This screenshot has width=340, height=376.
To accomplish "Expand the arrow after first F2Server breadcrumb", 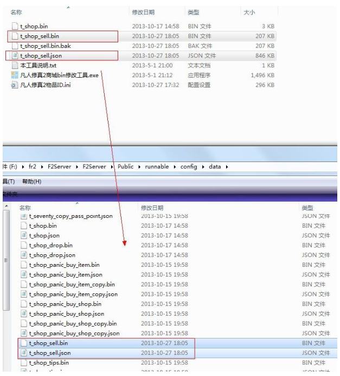I will point(77,167).
